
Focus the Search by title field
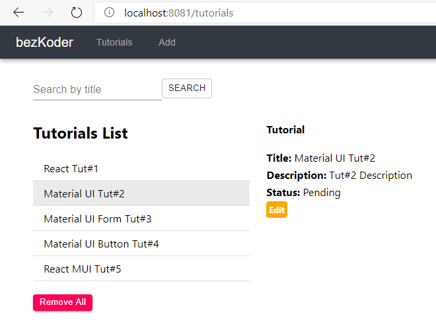97,90
